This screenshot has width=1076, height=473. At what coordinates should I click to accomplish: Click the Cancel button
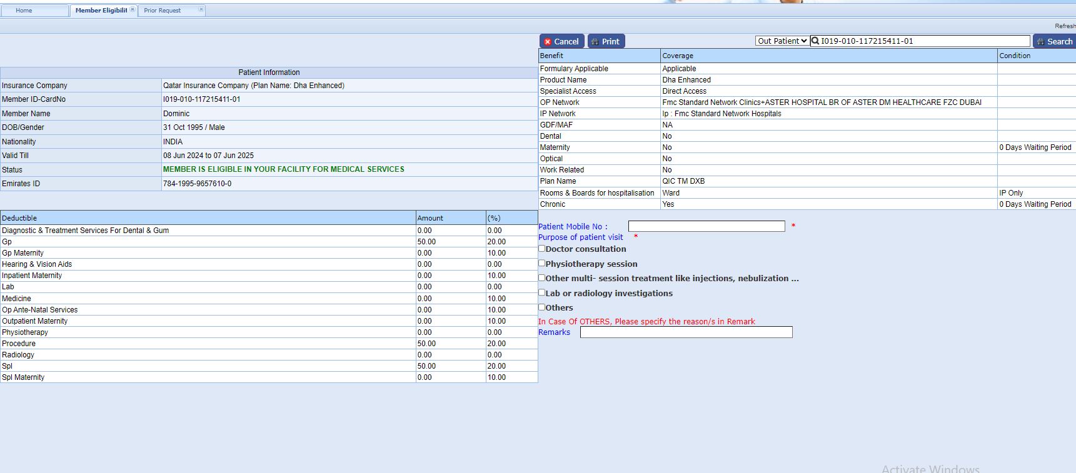(561, 41)
